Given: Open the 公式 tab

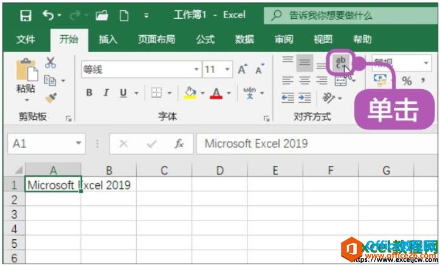Looking at the screenshot, I should pos(205,39).
